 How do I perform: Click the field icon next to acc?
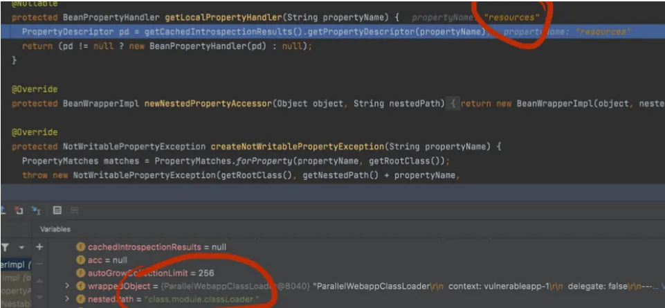80,260
